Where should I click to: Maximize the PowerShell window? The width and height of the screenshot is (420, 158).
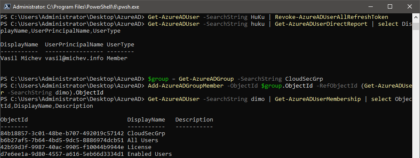click(390, 6)
